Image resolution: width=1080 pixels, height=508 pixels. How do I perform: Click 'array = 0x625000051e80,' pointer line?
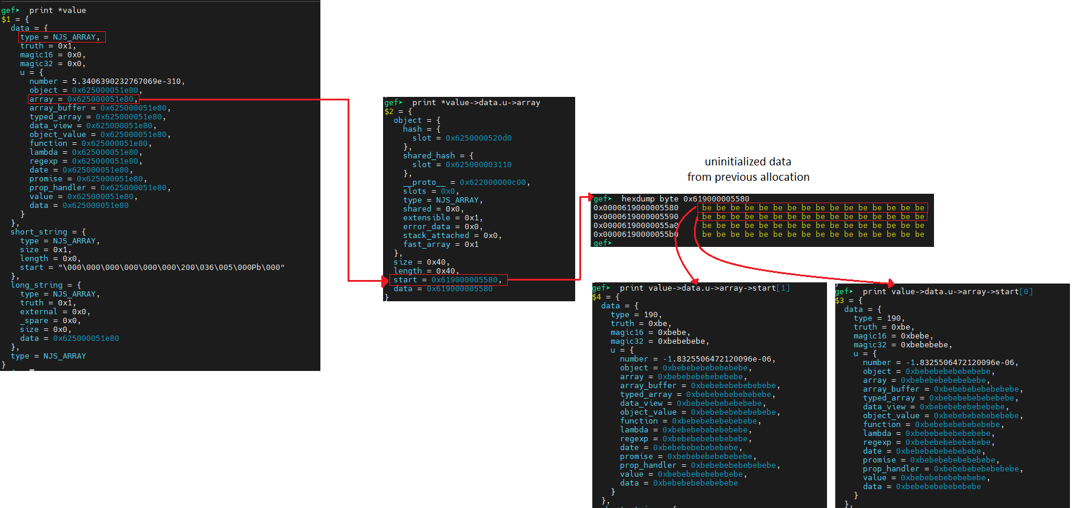tap(83, 99)
